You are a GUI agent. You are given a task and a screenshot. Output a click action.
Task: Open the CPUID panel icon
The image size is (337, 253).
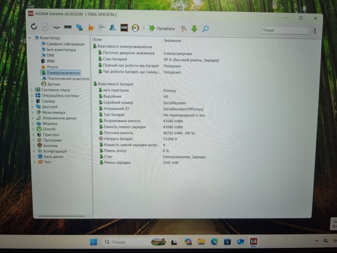101,27
